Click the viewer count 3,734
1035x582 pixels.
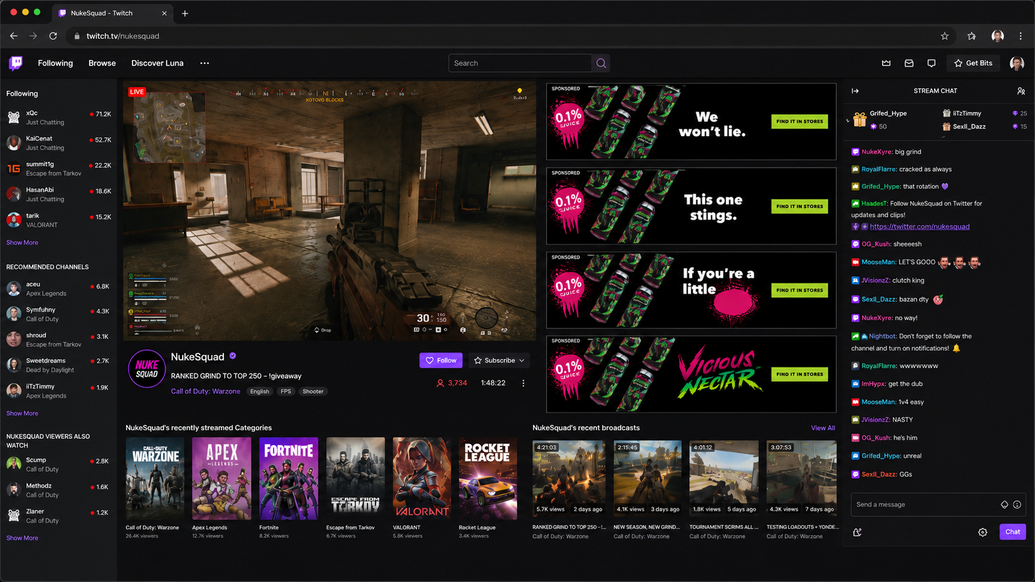click(x=452, y=383)
